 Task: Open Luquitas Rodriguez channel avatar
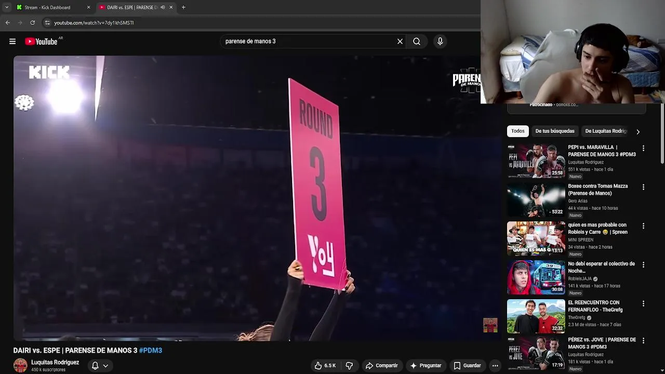20,366
